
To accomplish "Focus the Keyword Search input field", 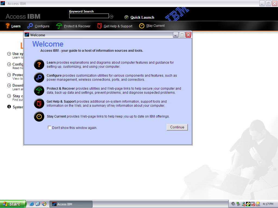I will [89, 16].
